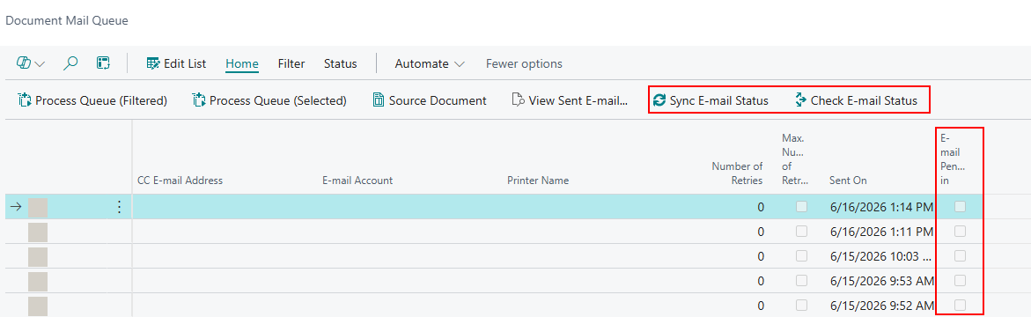Click Sync E-mail Status
1031x317 pixels.
click(x=711, y=100)
